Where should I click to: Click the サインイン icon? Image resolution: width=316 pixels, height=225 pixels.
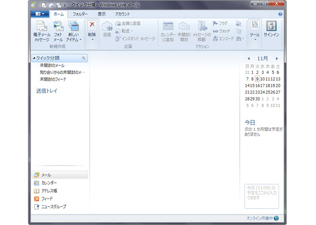coord(271,26)
